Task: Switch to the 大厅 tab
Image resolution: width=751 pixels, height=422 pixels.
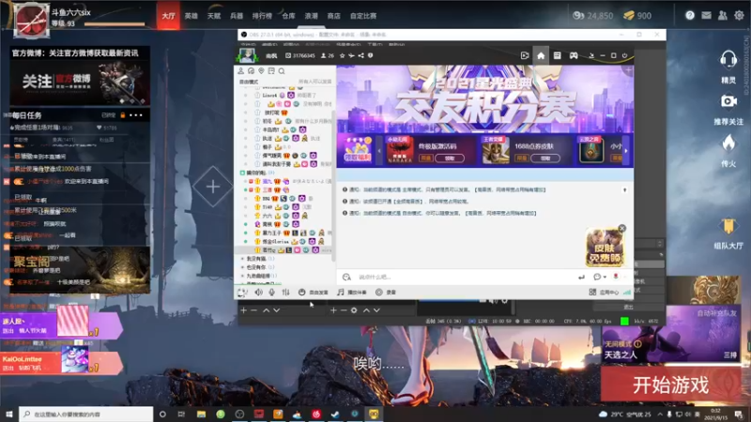Action: click(x=168, y=16)
